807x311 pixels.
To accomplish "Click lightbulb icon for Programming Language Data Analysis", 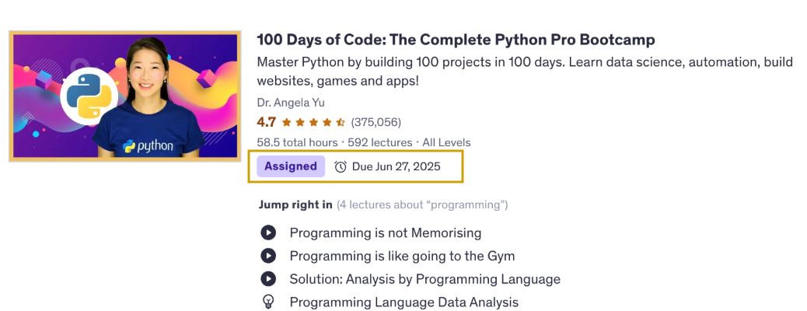I will click(x=268, y=301).
